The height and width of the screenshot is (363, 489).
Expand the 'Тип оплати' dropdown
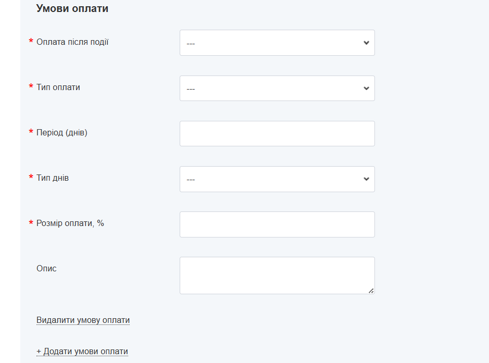coord(277,89)
